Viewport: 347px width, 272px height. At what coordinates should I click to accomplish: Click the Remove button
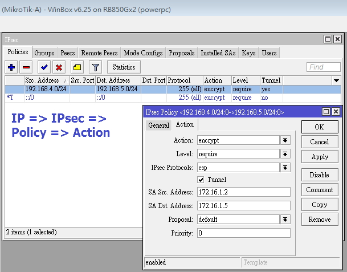(x=320, y=220)
